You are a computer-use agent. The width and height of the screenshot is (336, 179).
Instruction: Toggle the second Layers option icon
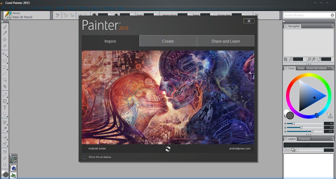click(290, 150)
